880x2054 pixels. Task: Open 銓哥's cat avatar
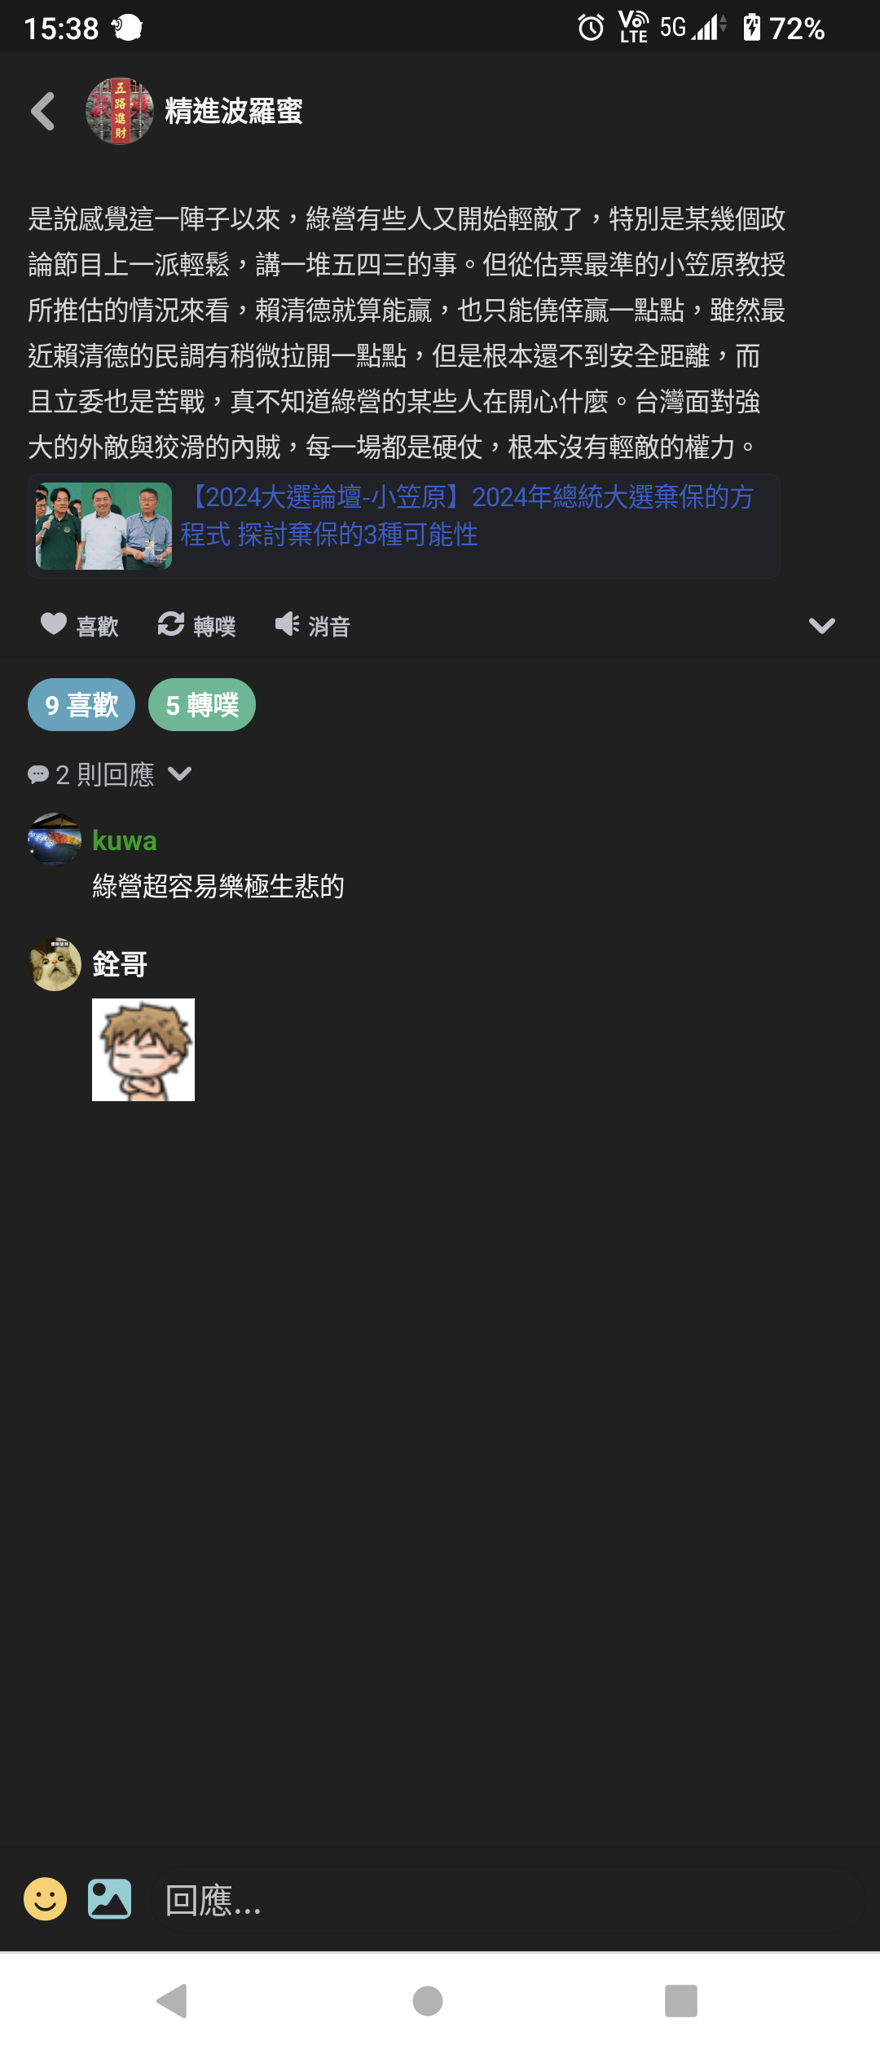click(x=55, y=963)
